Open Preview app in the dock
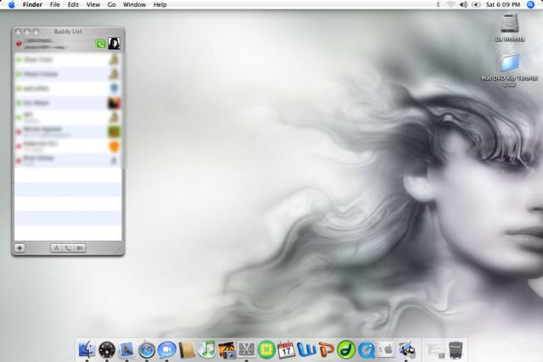543x362 pixels. (406, 349)
